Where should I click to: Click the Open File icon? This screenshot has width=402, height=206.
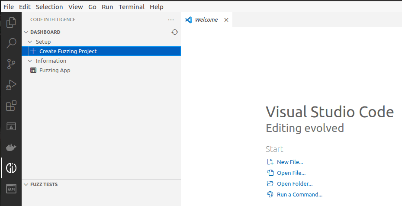(270, 173)
